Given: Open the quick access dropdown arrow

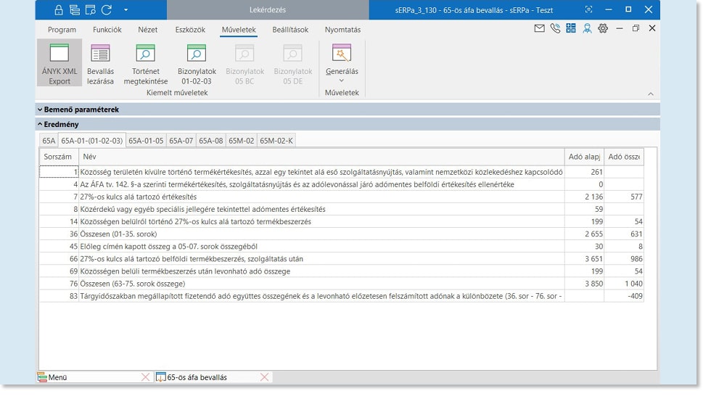Looking at the screenshot, I should coord(126,9).
